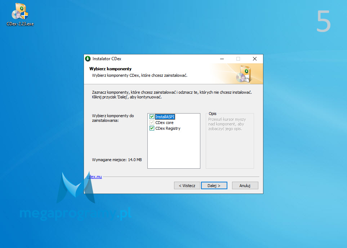The width and height of the screenshot is (347, 248).
Task: Select the CDex Registry list row label
Action: tap(168, 128)
